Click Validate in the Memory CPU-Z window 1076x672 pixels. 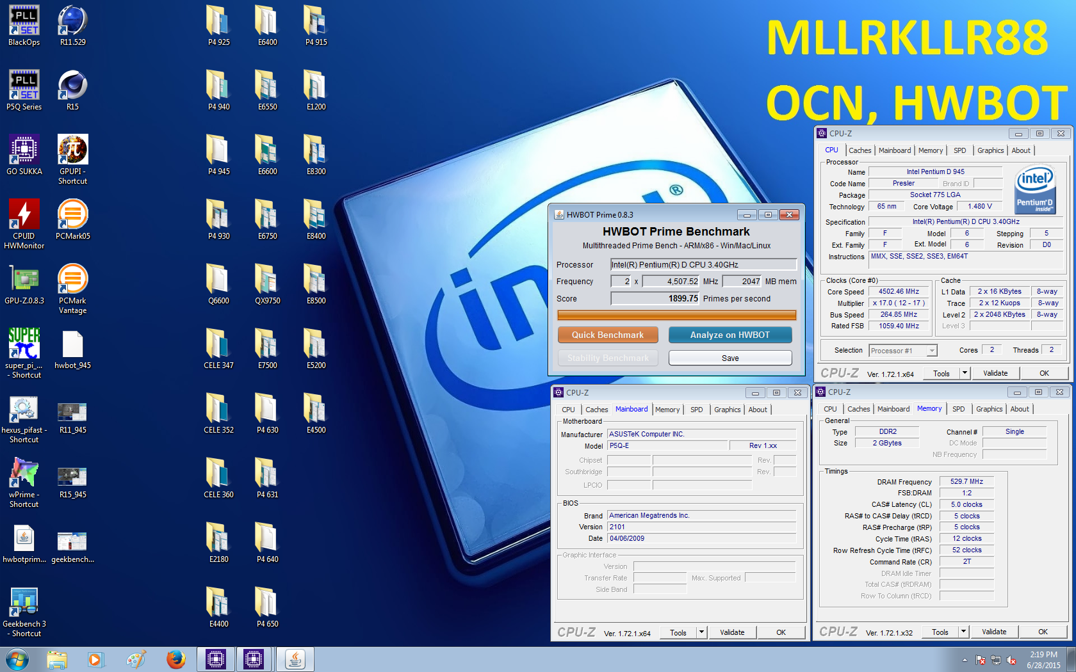(x=994, y=632)
